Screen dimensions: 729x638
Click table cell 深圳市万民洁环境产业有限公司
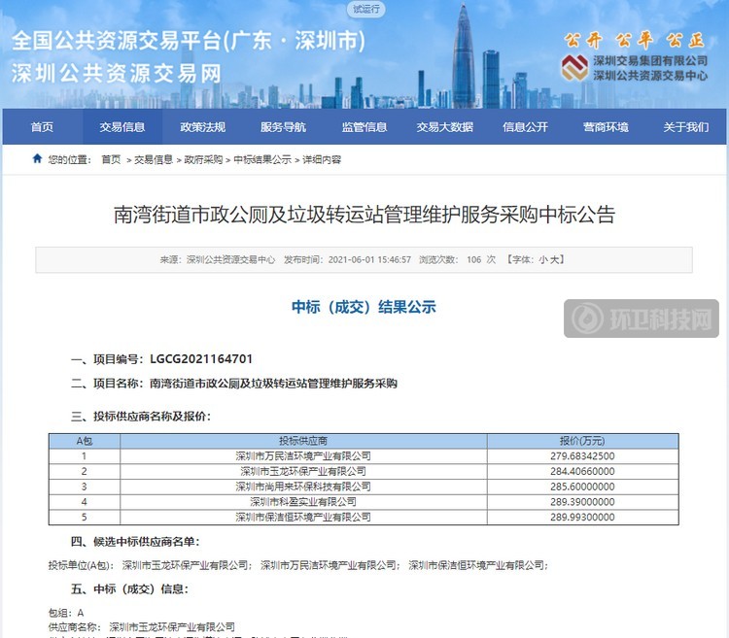point(303,456)
